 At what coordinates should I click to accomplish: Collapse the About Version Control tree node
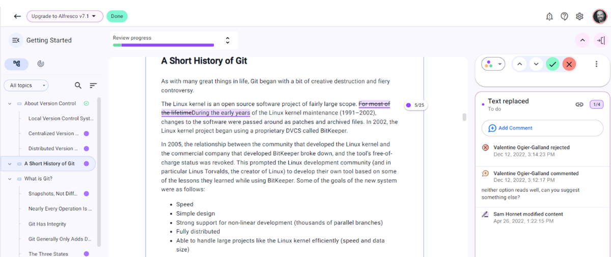(x=10, y=104)
